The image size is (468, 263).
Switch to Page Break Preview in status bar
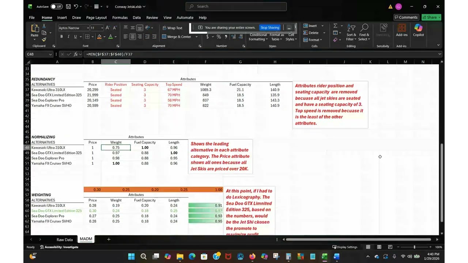point(390,247)
